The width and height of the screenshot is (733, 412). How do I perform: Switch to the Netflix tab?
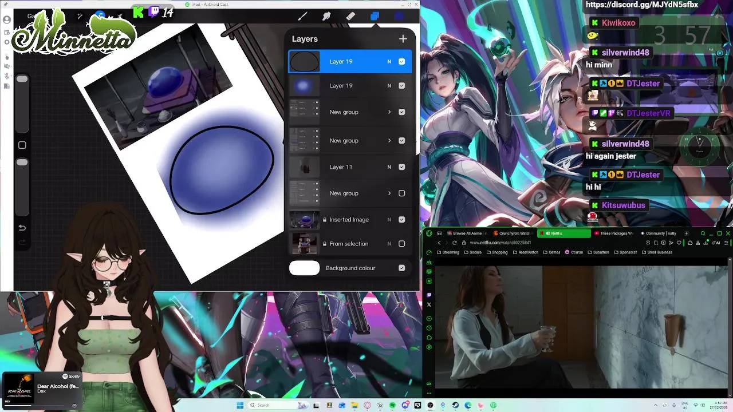[564, 233]
